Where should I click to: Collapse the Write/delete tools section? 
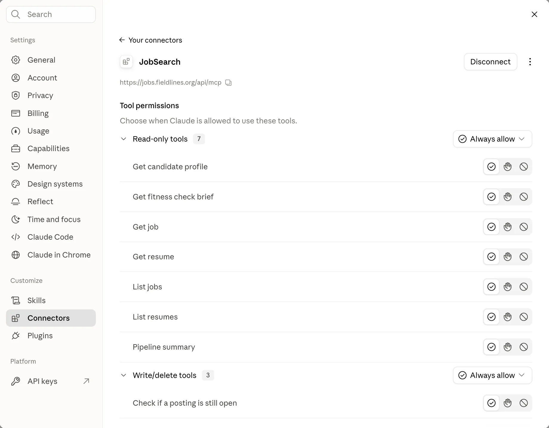[x=124, y=375]
